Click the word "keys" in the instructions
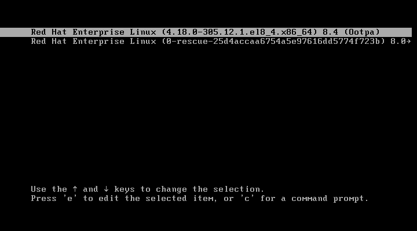The width and height of the screenshot is (417, 231). click(125, 189)
